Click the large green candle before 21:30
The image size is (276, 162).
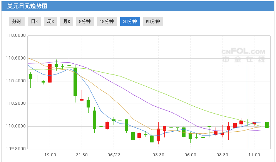click(x=75, y=82)
